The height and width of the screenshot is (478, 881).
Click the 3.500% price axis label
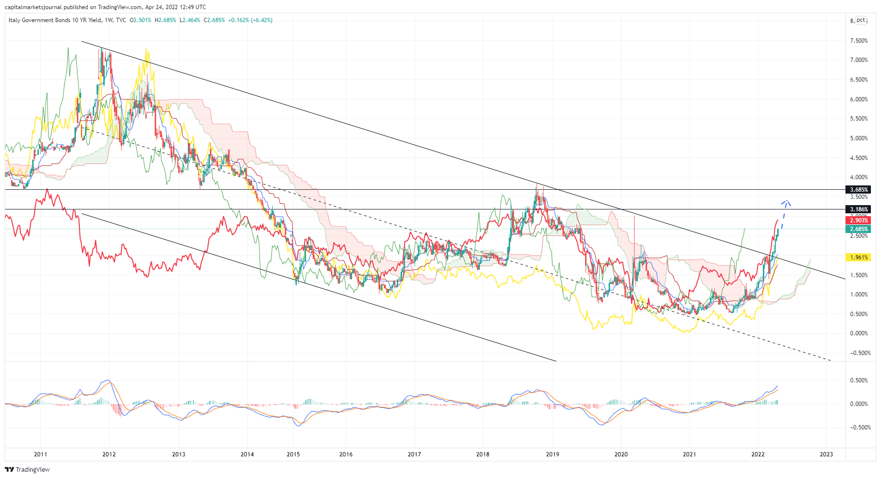click(859, 197)
